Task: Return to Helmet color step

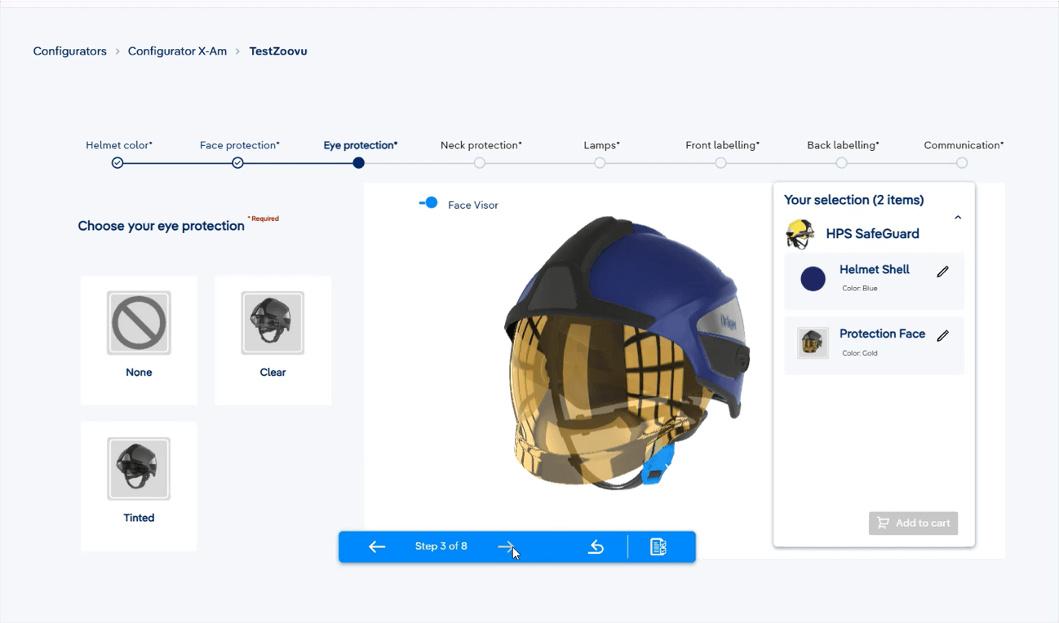Action: pyautogui.click(x=117, y=163)
